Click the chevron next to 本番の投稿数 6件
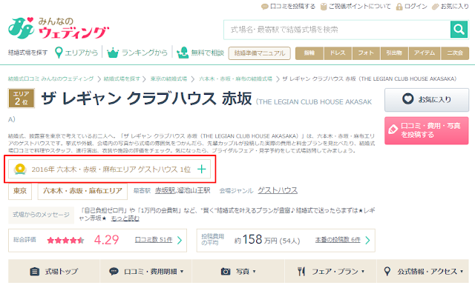 pyautogui.click(x=367, y=241)
